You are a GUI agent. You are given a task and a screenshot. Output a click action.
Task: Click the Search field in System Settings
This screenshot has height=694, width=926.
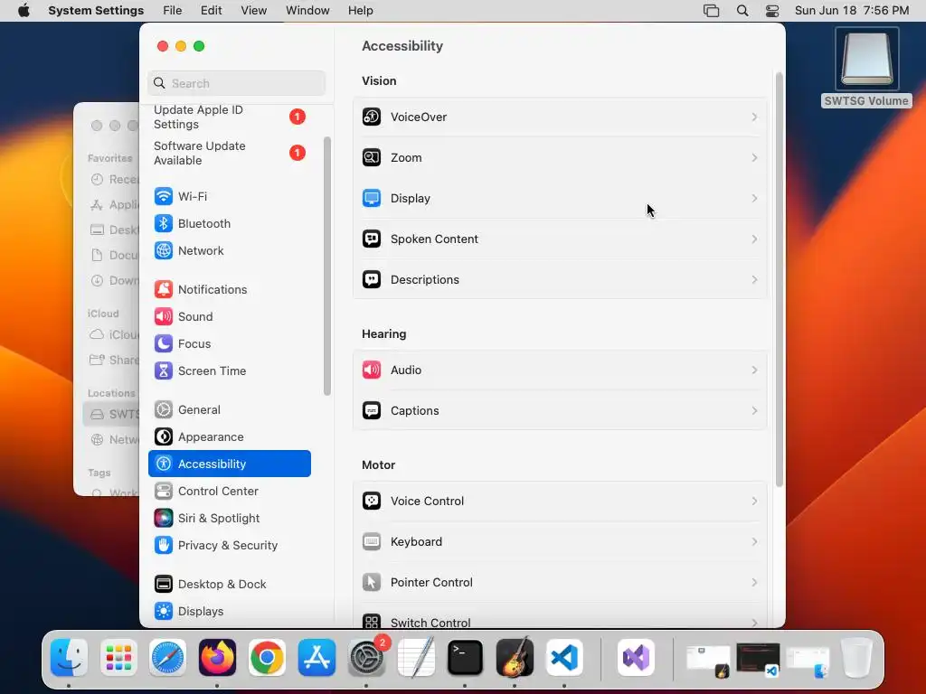[236, 83]
